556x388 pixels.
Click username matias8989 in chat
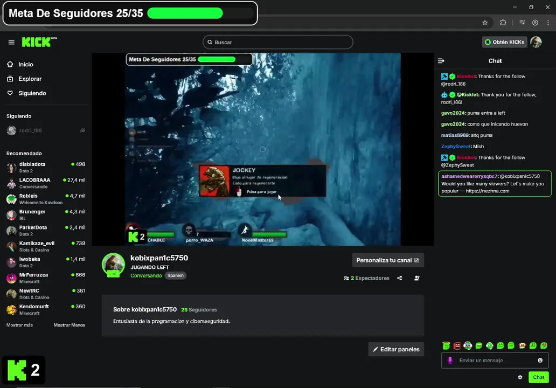455,135
